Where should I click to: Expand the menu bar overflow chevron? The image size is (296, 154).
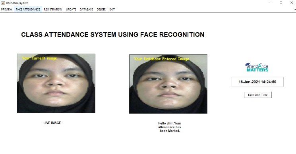click(x=295, y=9)
